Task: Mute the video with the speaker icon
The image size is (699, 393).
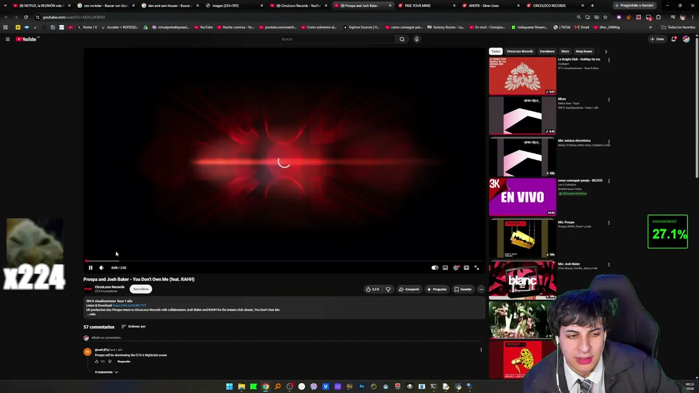Action: [101, 267]
